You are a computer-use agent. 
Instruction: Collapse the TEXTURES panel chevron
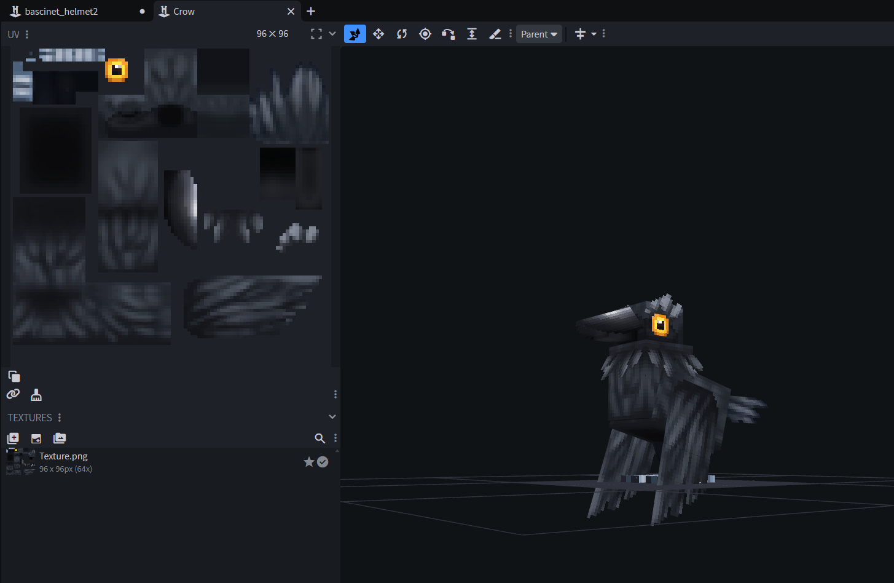(x=332, y=417)
